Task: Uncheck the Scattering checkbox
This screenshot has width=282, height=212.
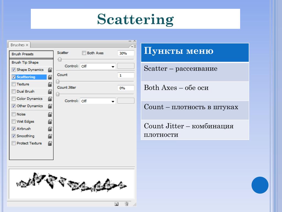Action: 13,77
